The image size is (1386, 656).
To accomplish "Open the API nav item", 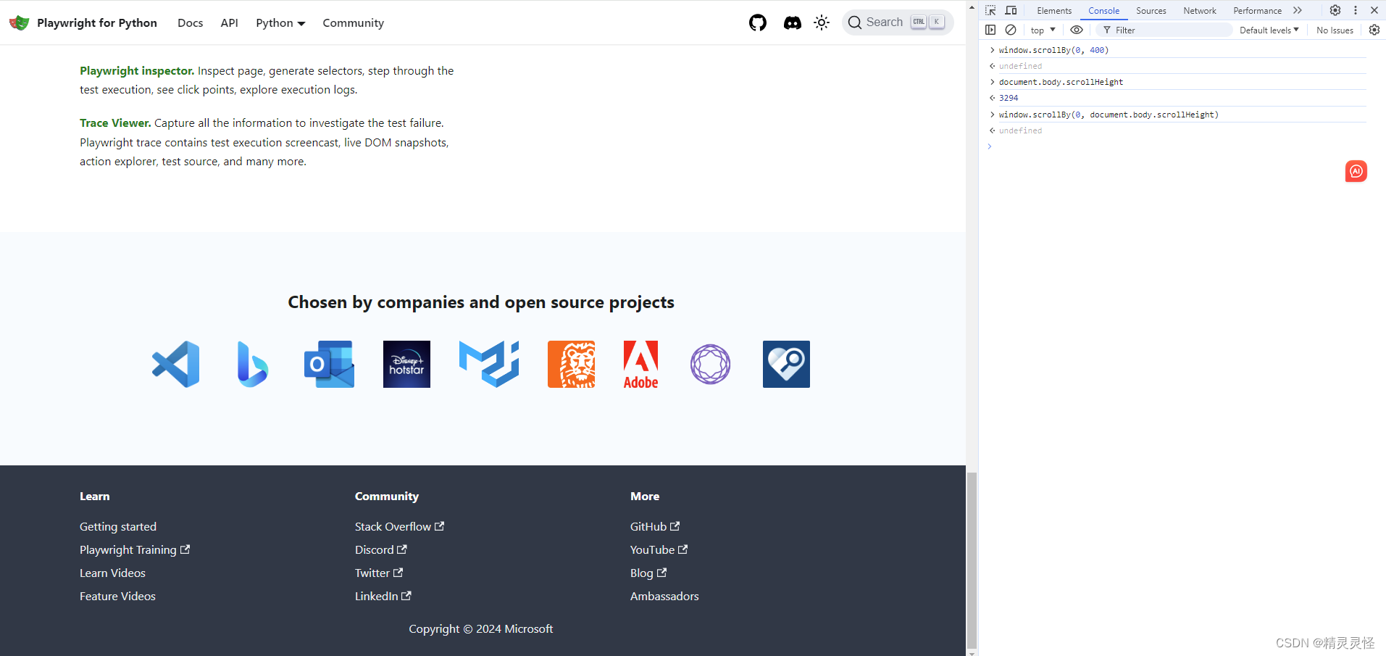I will click(230, 22).
